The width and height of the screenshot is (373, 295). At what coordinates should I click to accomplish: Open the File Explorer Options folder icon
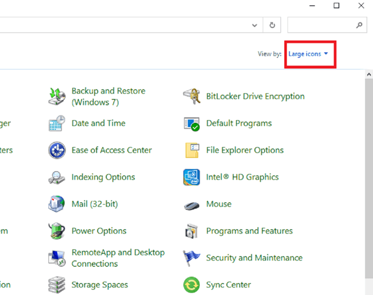191,150
